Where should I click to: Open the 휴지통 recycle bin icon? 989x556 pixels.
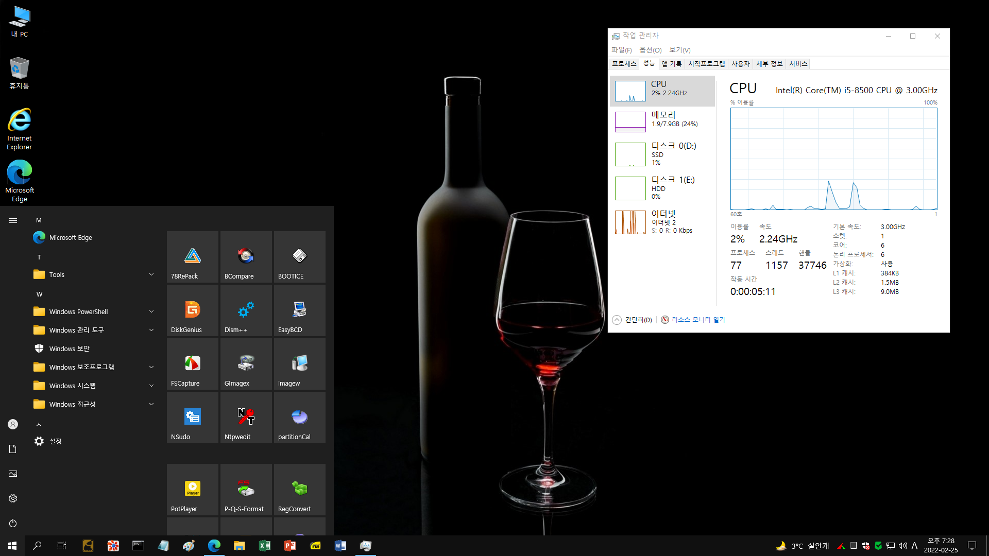(x=20, y=73)
